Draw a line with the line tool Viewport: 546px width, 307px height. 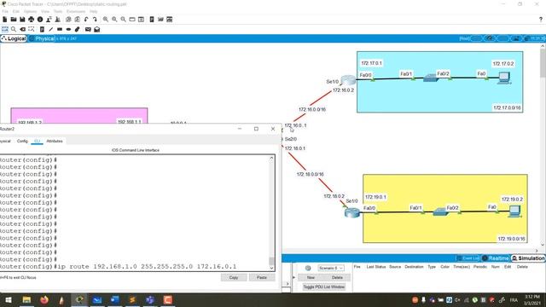click(x=51, y=29)
